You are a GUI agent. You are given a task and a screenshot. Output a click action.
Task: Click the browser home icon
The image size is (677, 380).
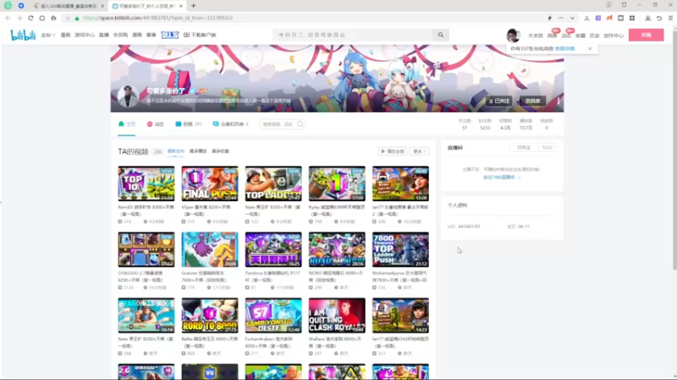(x=41, y=18)
